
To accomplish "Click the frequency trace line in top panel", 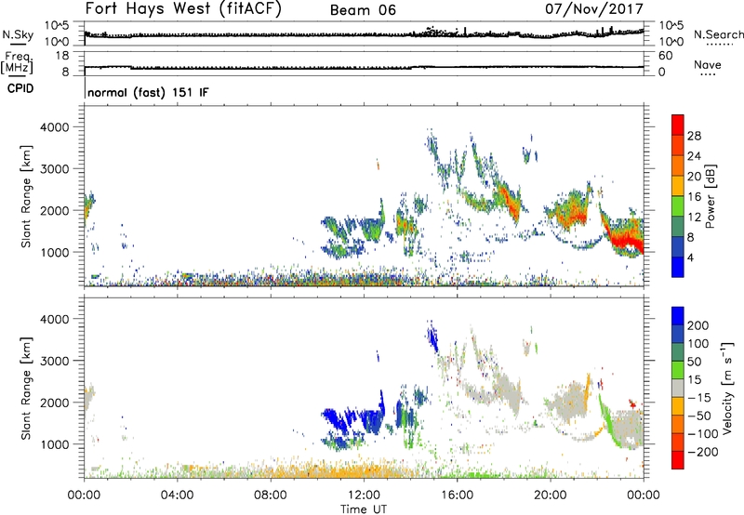I will pos(364,68).
